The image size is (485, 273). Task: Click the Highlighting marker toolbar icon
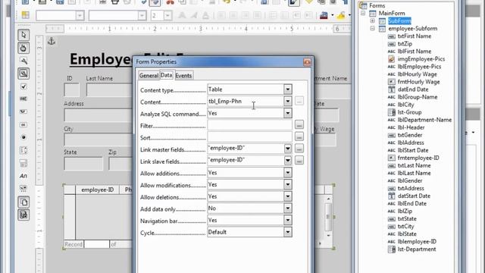pyautogui.click(x=341, y=15)
